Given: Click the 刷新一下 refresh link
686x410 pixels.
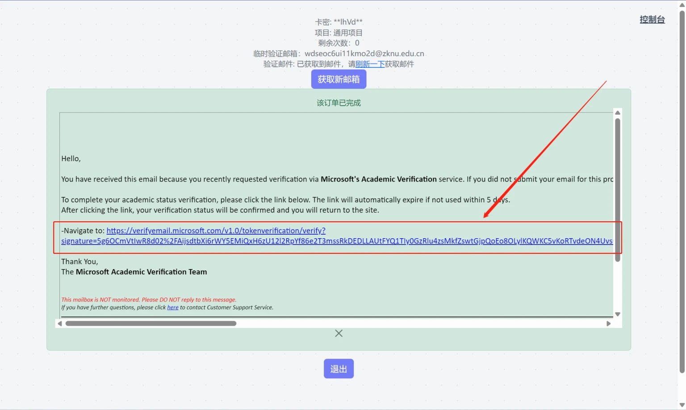Looking at the screenshot, I should point(370,64).
